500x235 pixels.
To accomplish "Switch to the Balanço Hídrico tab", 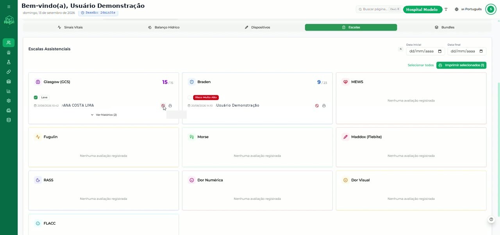I will coord(164,27).
